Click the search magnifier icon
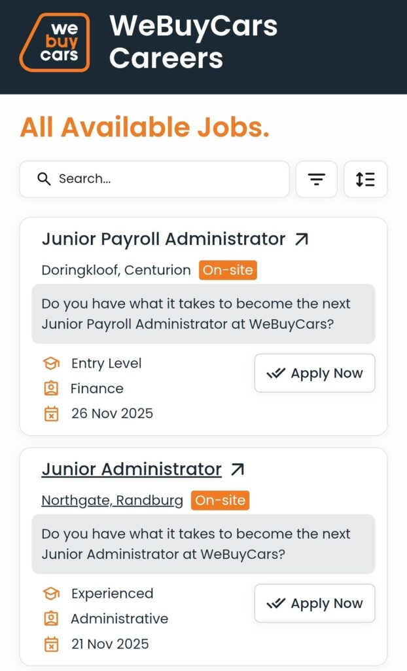This screenshot has height=671, width=407. point(44,179)
